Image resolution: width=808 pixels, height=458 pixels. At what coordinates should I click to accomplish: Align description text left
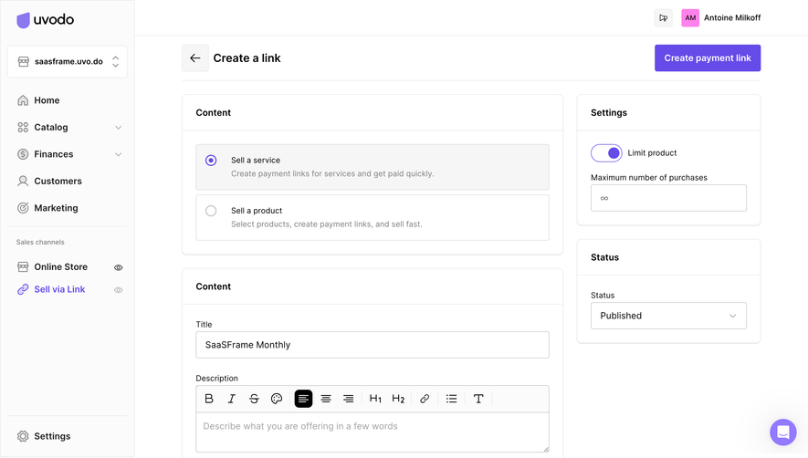[303, 399]
